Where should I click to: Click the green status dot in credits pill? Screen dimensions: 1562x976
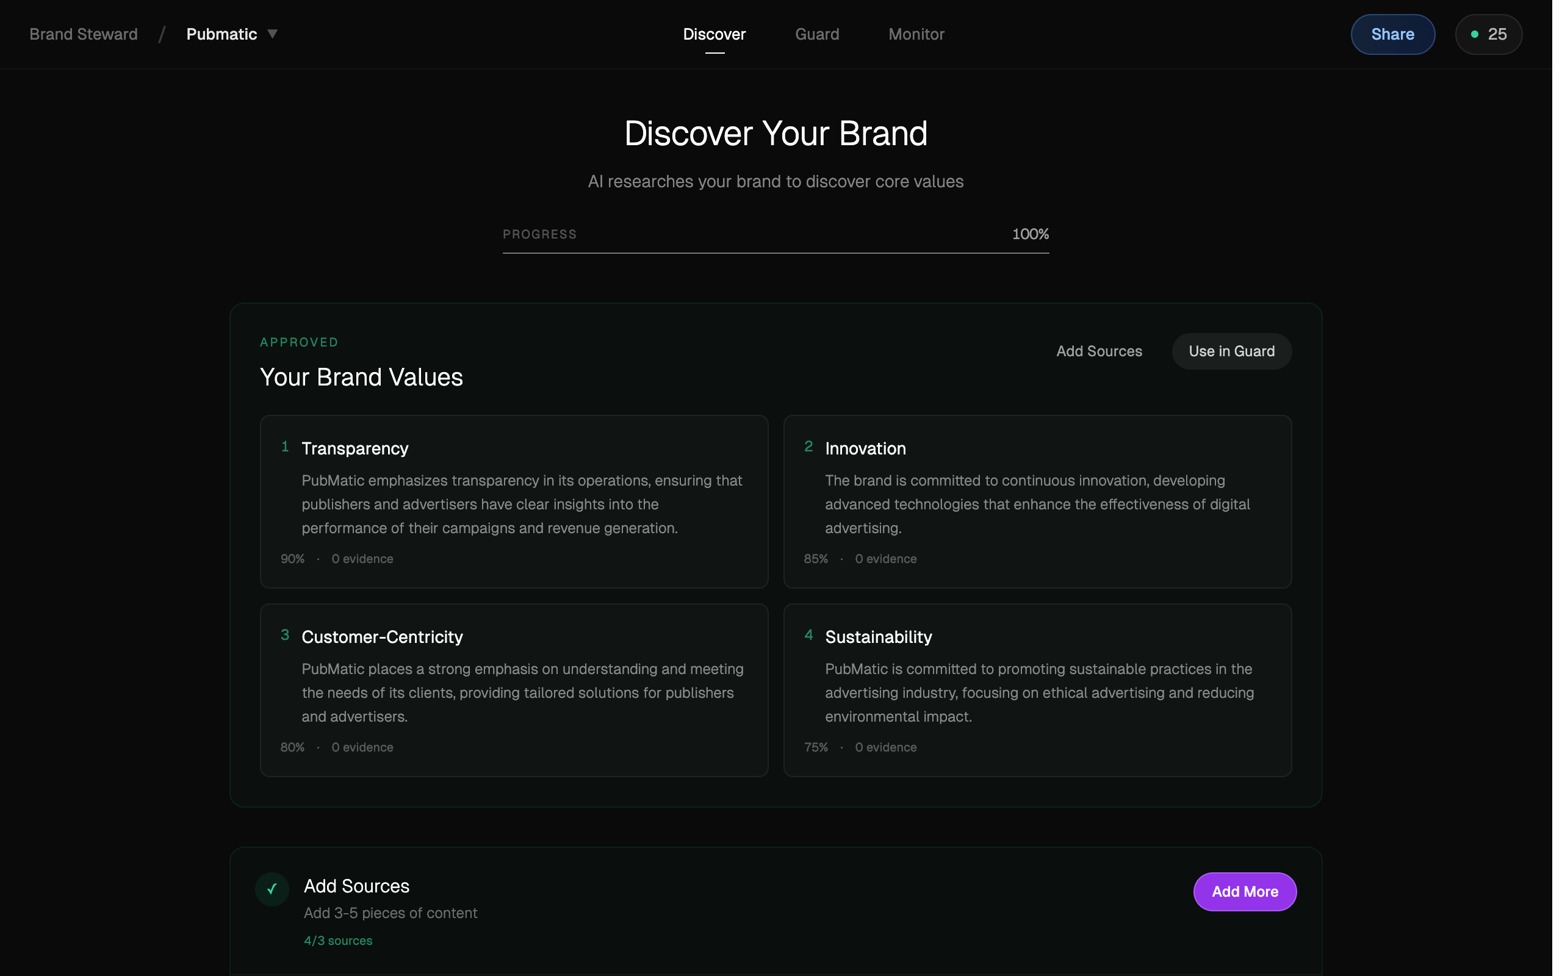tap(1474, 35)
